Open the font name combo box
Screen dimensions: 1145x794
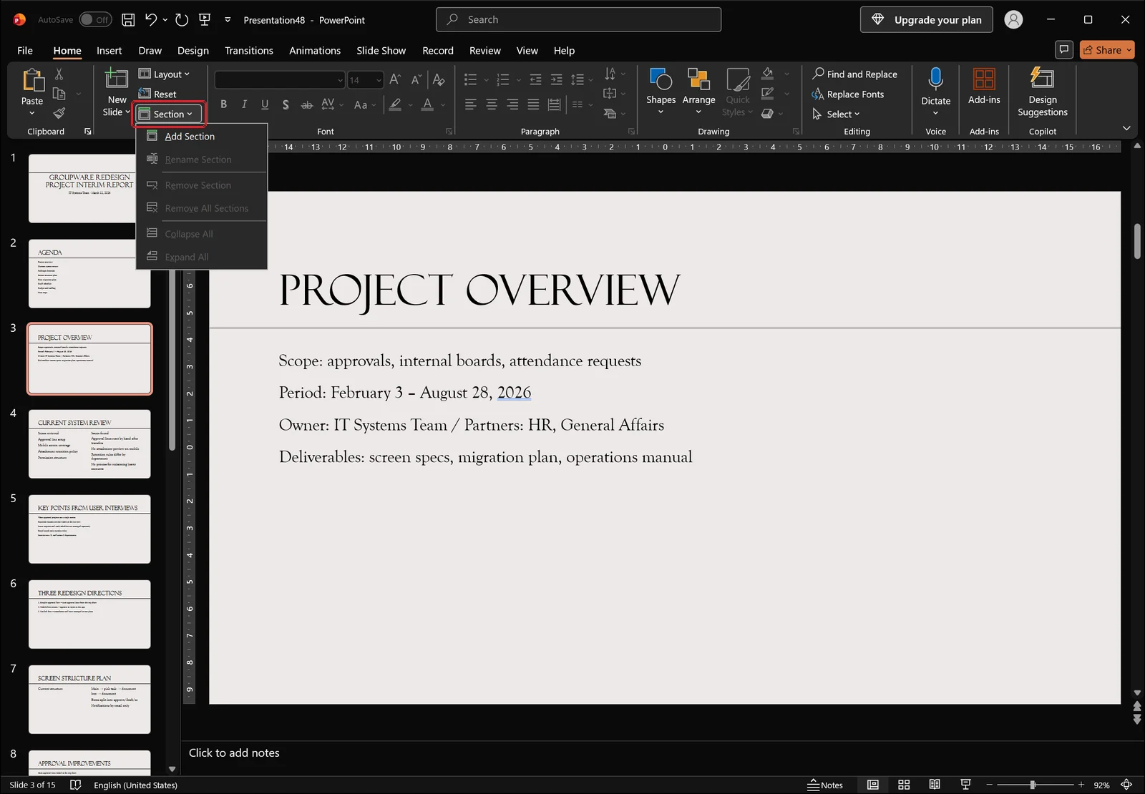(280, 79)
